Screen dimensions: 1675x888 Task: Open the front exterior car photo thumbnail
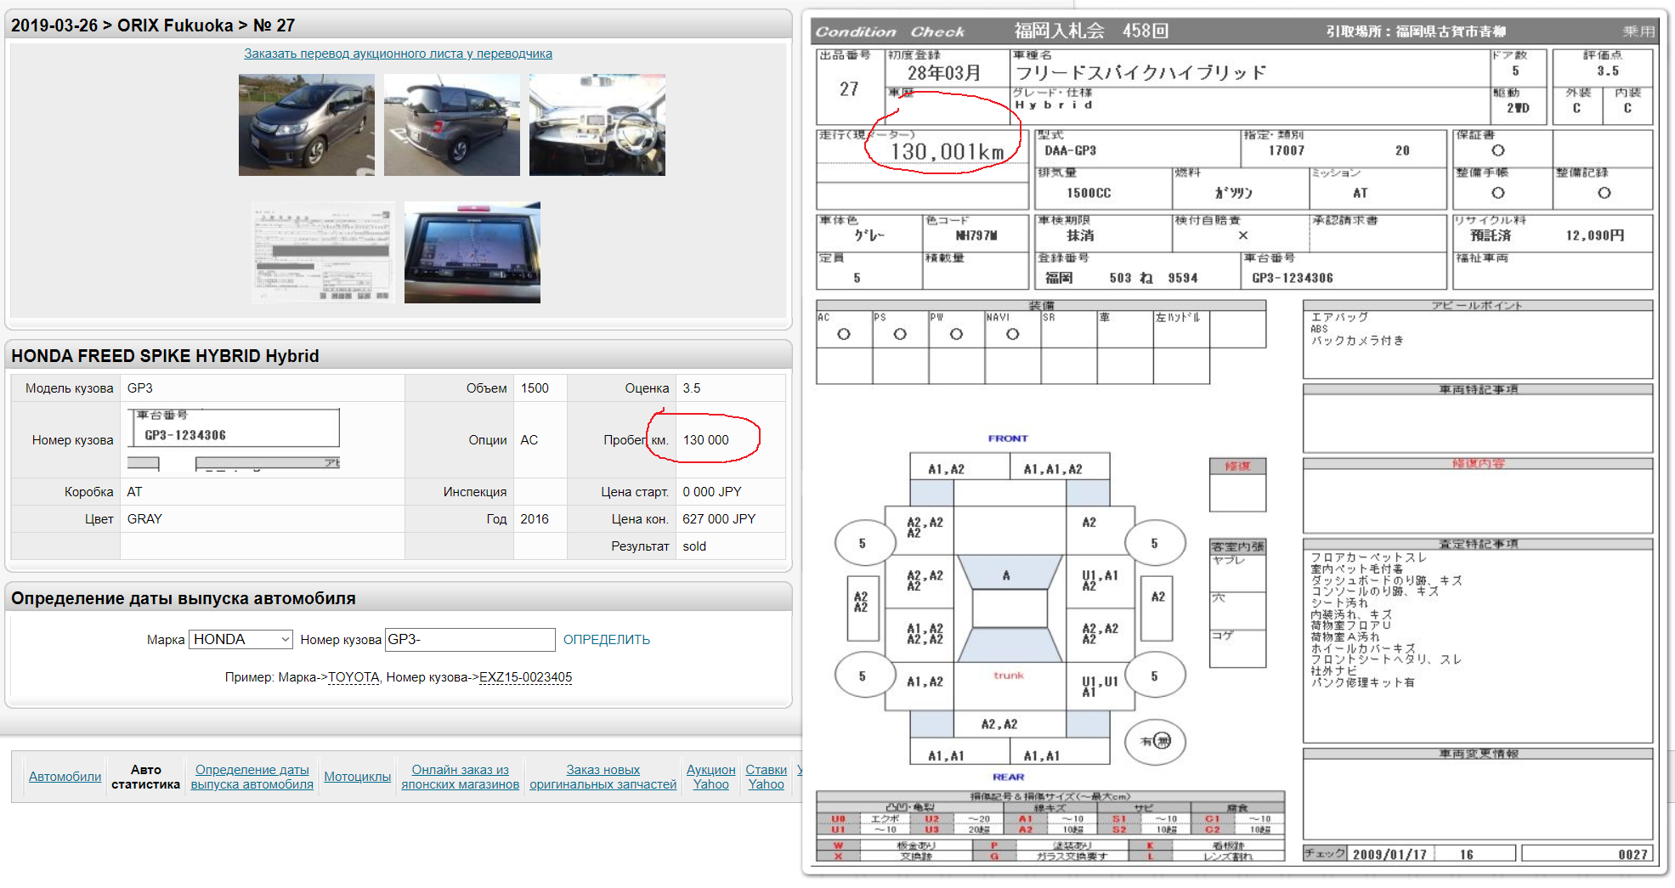(x=307, y=125)
